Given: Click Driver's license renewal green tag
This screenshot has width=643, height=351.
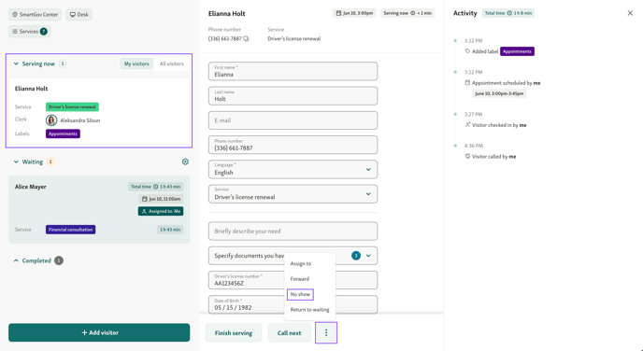Looking at the screenshot, I should 72,107.
